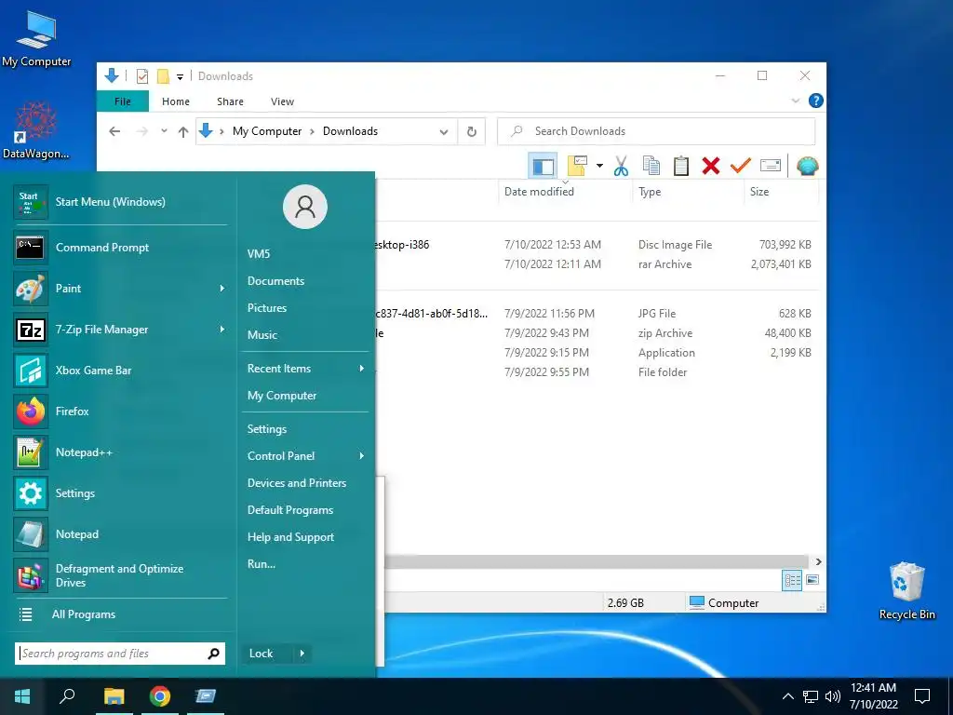Click the Classic Shell settings shell icon

(x=807, y=166)
